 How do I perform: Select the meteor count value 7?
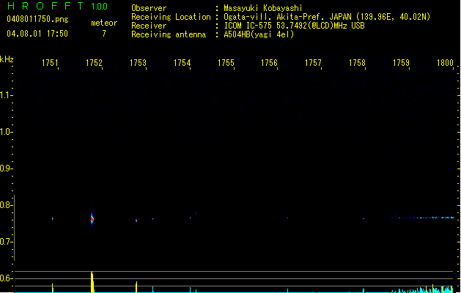pos(104,34)
